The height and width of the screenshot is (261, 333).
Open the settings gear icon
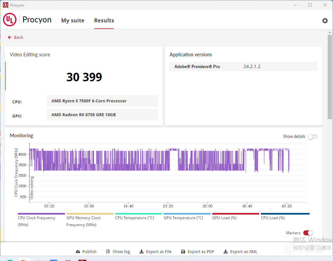coord(325,20)
